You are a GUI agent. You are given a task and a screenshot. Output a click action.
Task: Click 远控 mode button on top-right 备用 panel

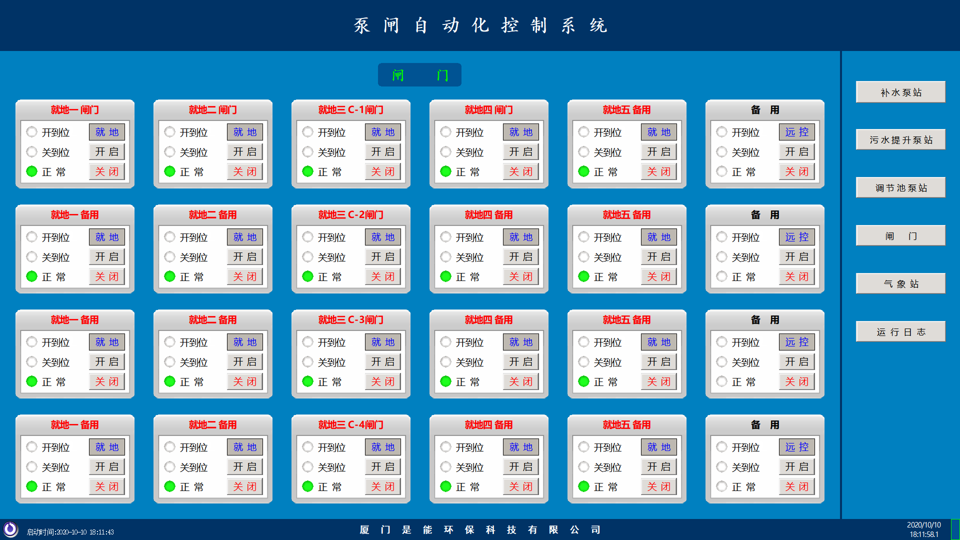pos(796,131)
